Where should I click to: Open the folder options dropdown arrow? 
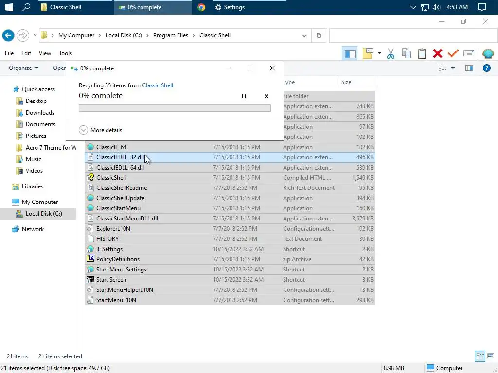(x=379, y=53)
